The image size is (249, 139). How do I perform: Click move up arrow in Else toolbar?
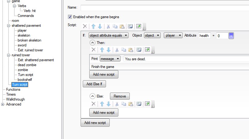tap(102, 104)
